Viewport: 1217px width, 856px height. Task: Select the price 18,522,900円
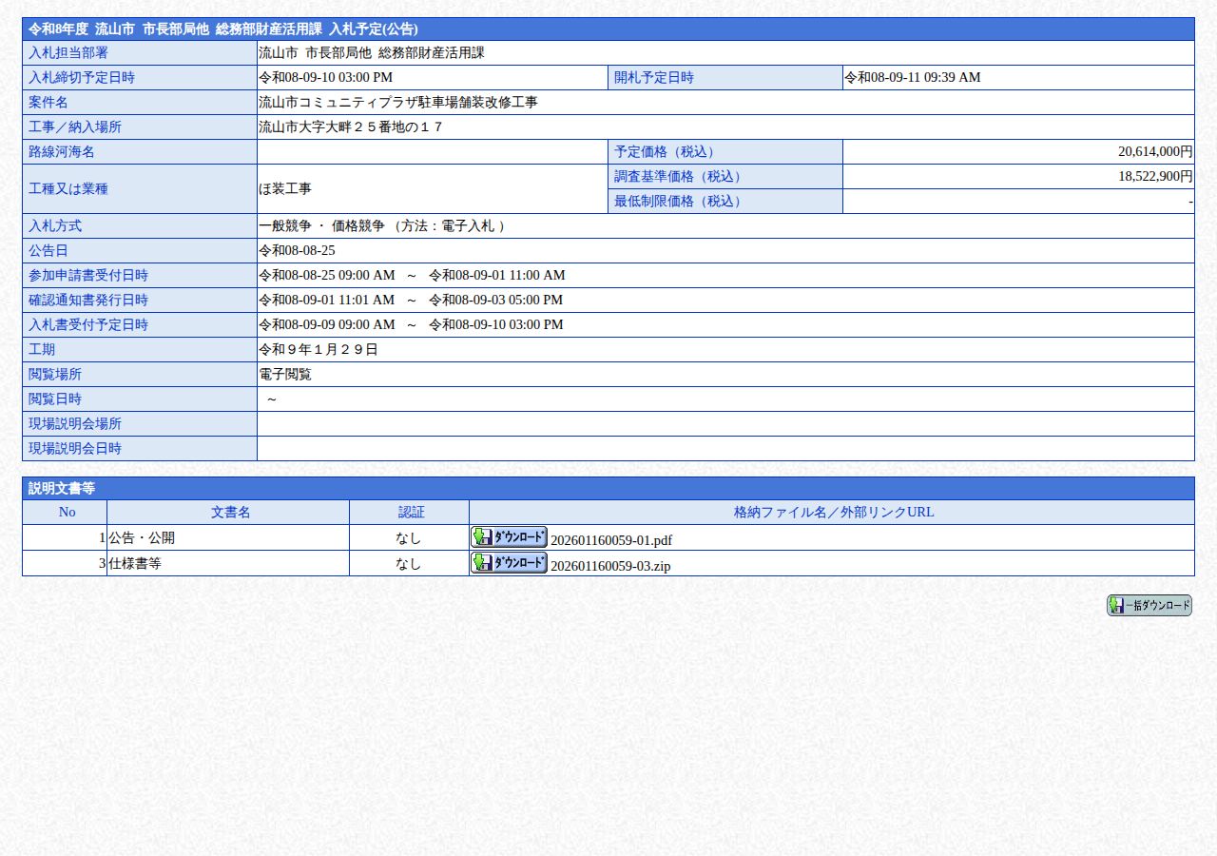tap(1155, 177)
